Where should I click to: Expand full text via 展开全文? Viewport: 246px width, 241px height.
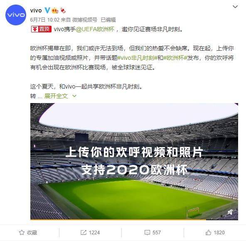tap(56, 96)
